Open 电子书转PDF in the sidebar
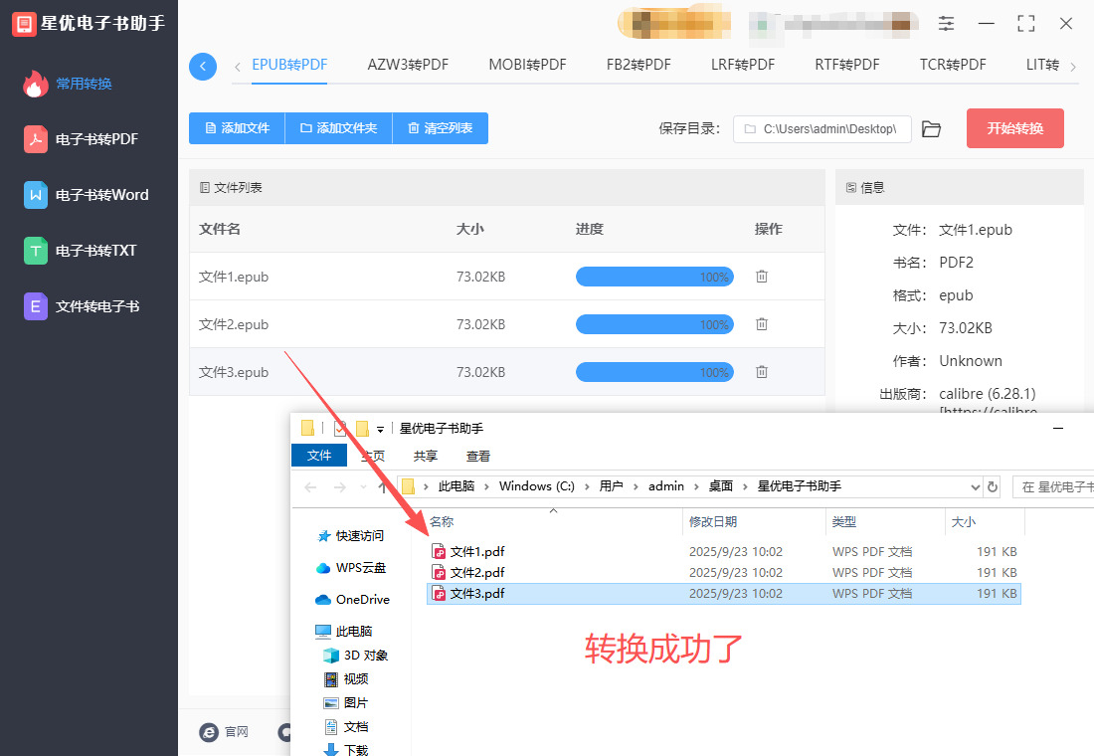The width and height of the screenshot is (1094, 756). tap(82, 139)
